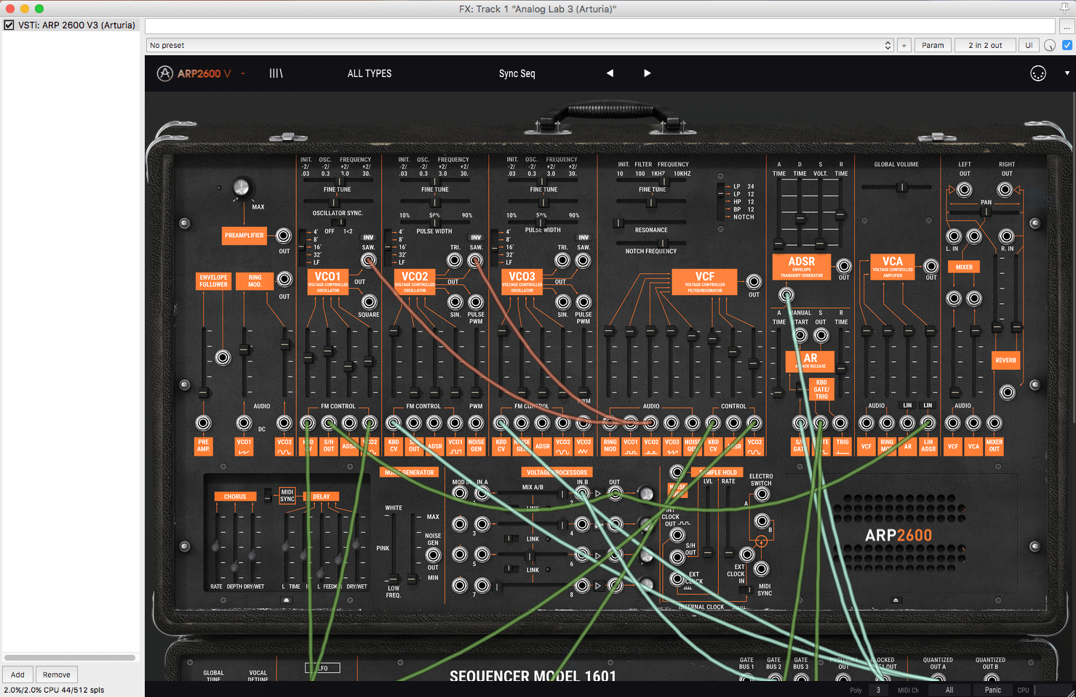Click the Sync Seq preset name
This screenshot has height=697, width=1076.
click(x=517, y=73)
